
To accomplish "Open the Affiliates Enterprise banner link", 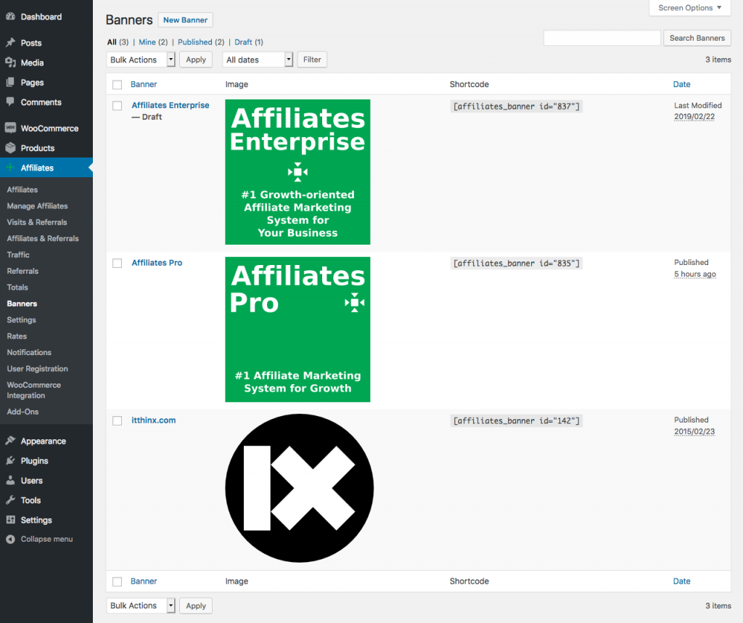I will coord(171,105).
